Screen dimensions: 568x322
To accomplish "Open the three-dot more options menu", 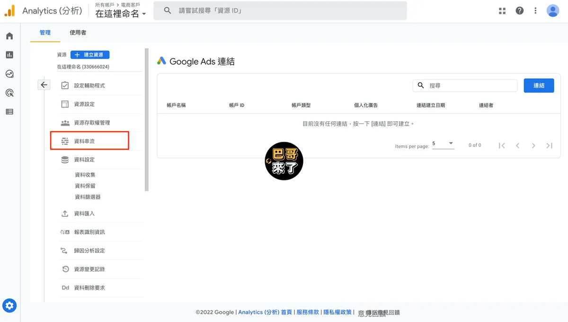I will (x=535, y=10).
